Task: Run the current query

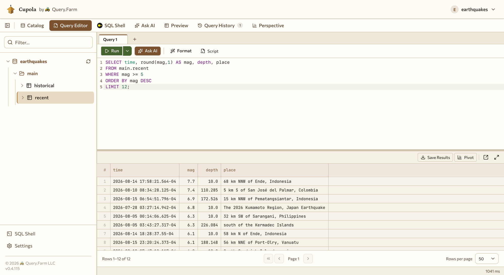Action: [x=112, y=51]
